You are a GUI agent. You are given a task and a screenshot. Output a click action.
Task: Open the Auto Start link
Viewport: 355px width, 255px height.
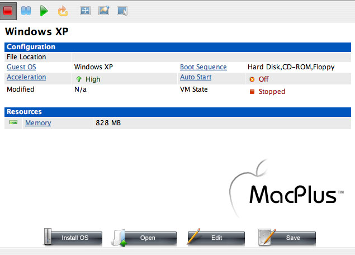pos(196,77)
